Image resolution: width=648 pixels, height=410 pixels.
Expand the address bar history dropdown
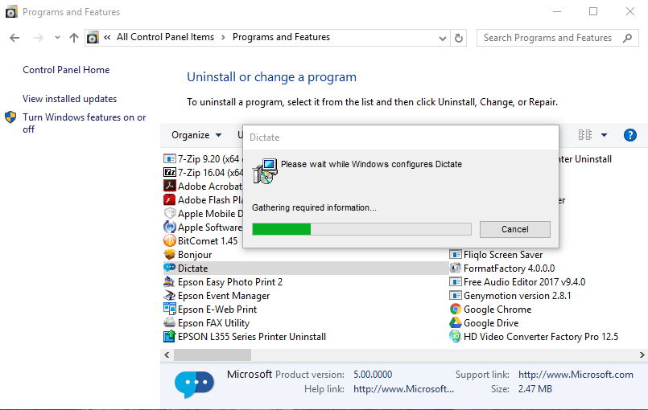[442, 39]
